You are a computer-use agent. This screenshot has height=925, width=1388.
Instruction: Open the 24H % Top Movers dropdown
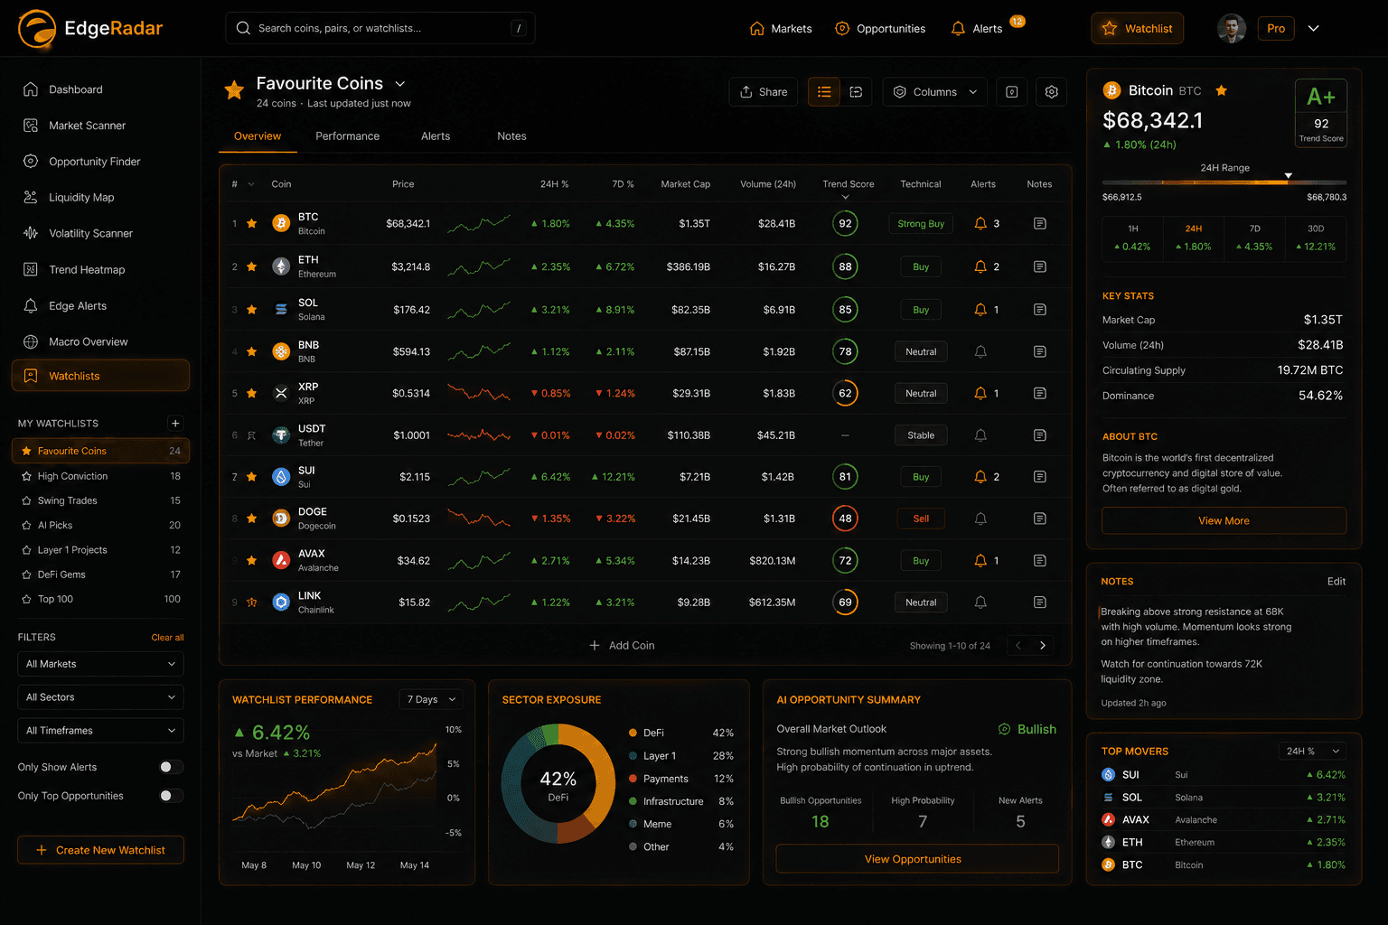pyautogui.click(x=1313, y=751)
